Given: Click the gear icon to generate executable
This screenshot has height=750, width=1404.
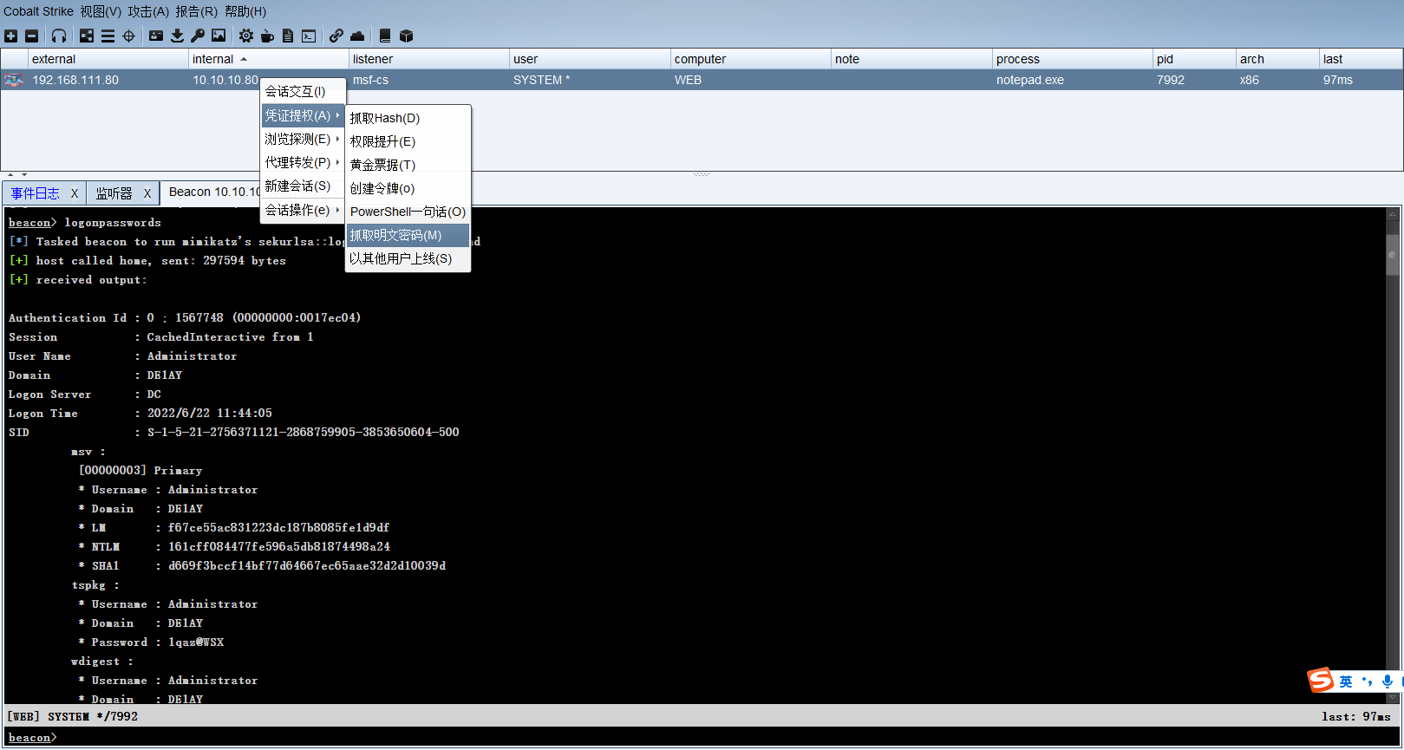Looking at the screenshot, I should pyautogui.click(x=246, y=36).
